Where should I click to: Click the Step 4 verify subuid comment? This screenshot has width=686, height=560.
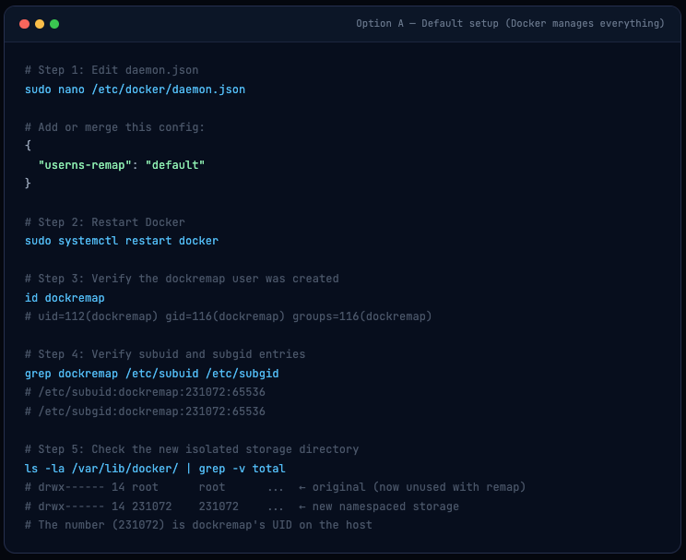[165, 354]
